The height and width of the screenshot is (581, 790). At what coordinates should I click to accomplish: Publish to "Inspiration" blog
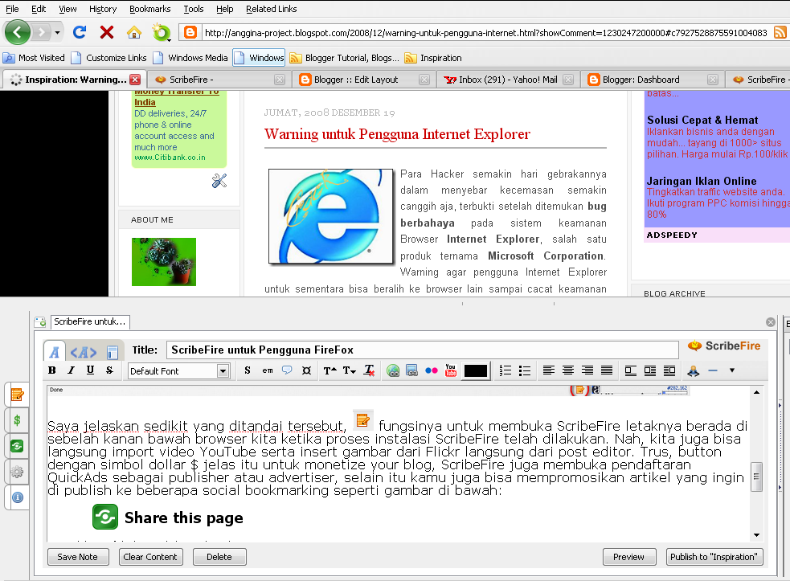[714, 557]
